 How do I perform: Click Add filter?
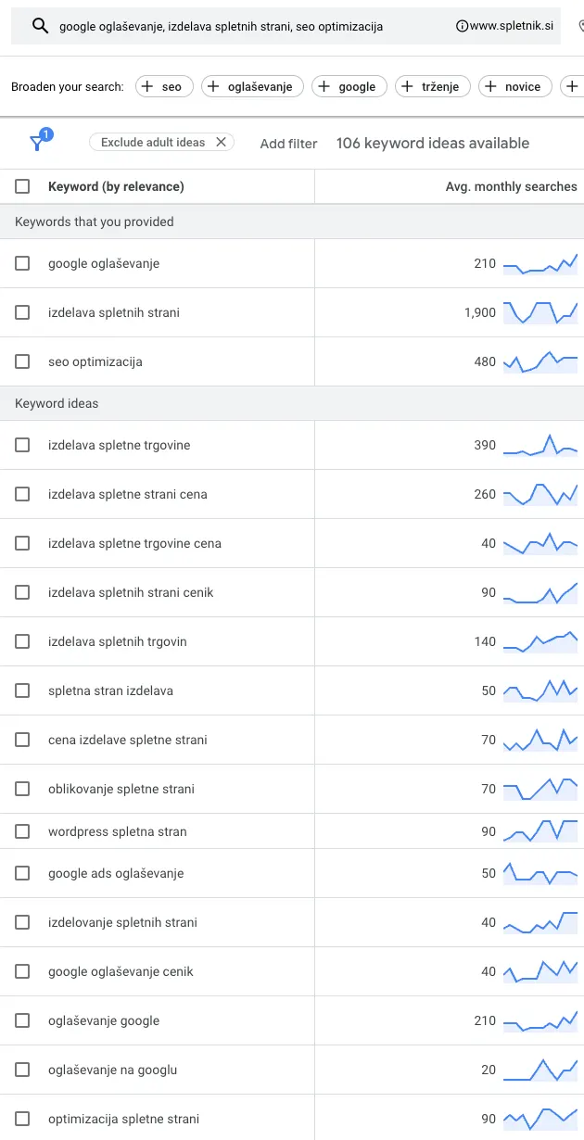click(x=288, y=144)
